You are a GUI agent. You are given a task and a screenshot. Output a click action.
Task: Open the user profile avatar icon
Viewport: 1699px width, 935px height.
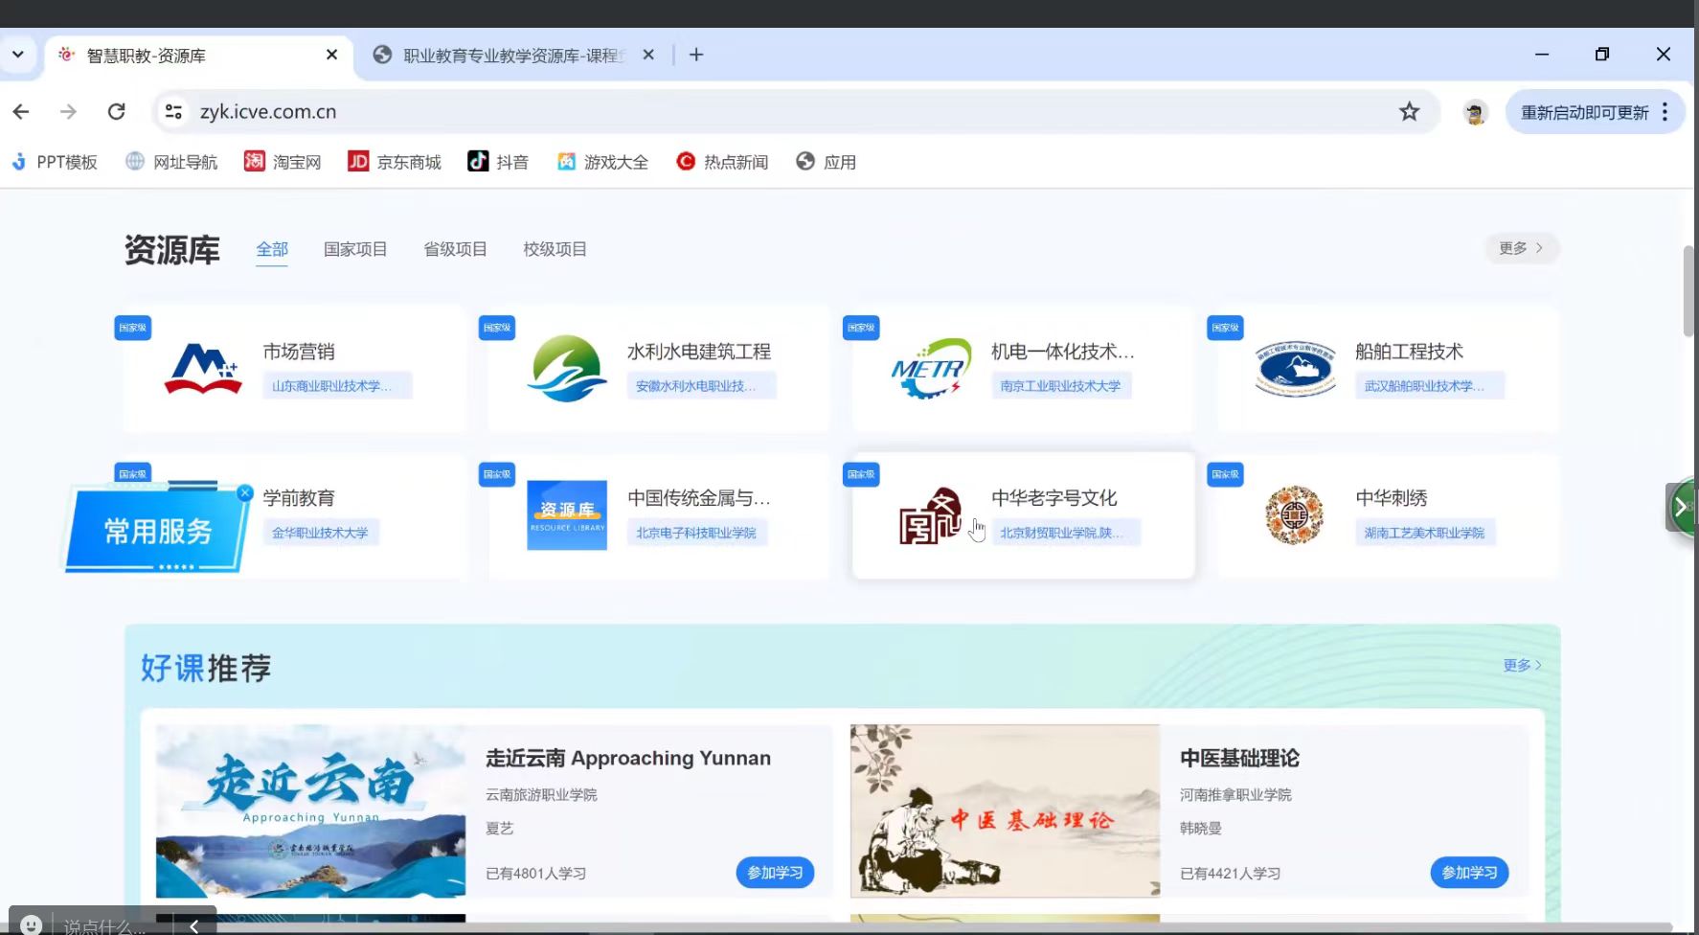1475,113
